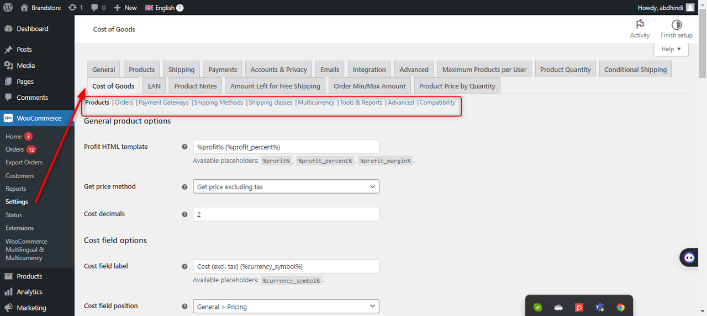Click the Cost decimals input field

click(x=286, y=214)
